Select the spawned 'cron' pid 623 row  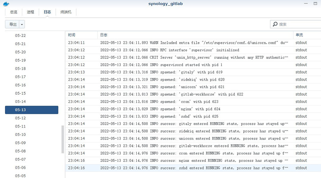193,101
